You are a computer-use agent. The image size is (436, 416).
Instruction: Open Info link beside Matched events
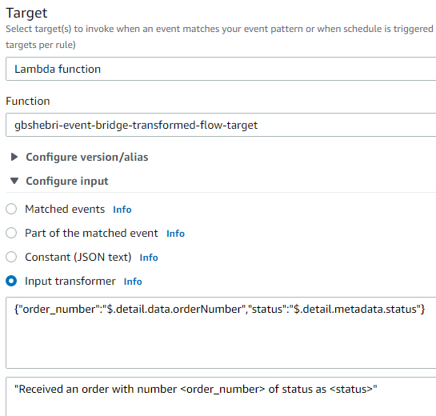coord(122,210)
